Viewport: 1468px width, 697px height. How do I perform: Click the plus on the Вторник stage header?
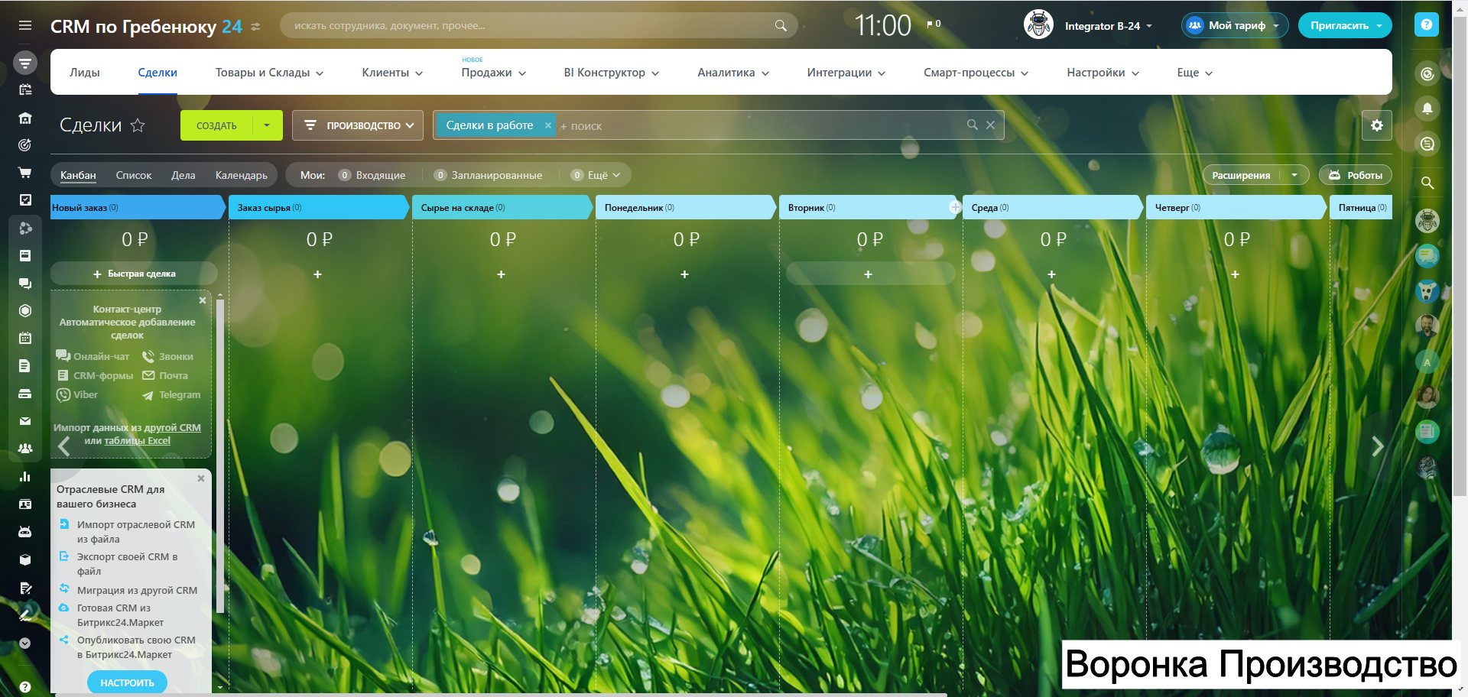coord(955,207)
